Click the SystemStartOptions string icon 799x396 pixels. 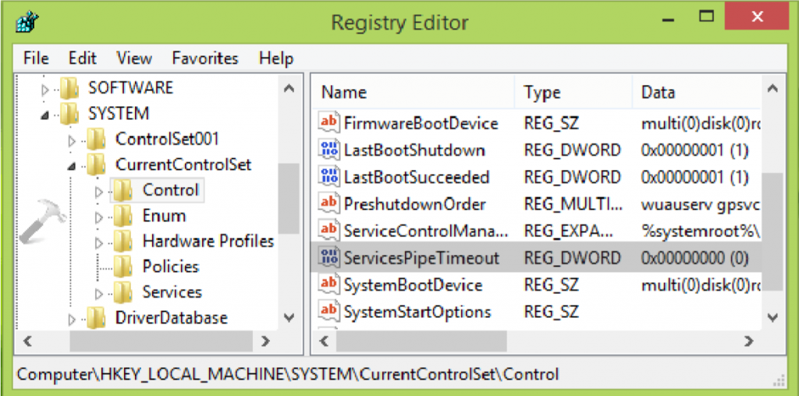(x=328, y=311)
